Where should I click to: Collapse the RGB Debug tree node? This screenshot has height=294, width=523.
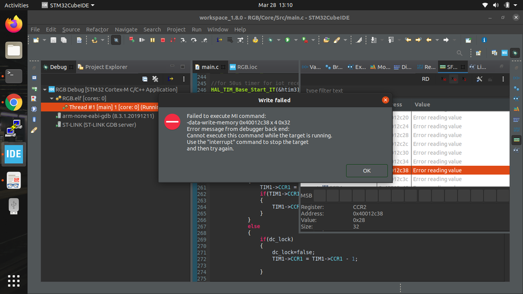pos(44,89)
